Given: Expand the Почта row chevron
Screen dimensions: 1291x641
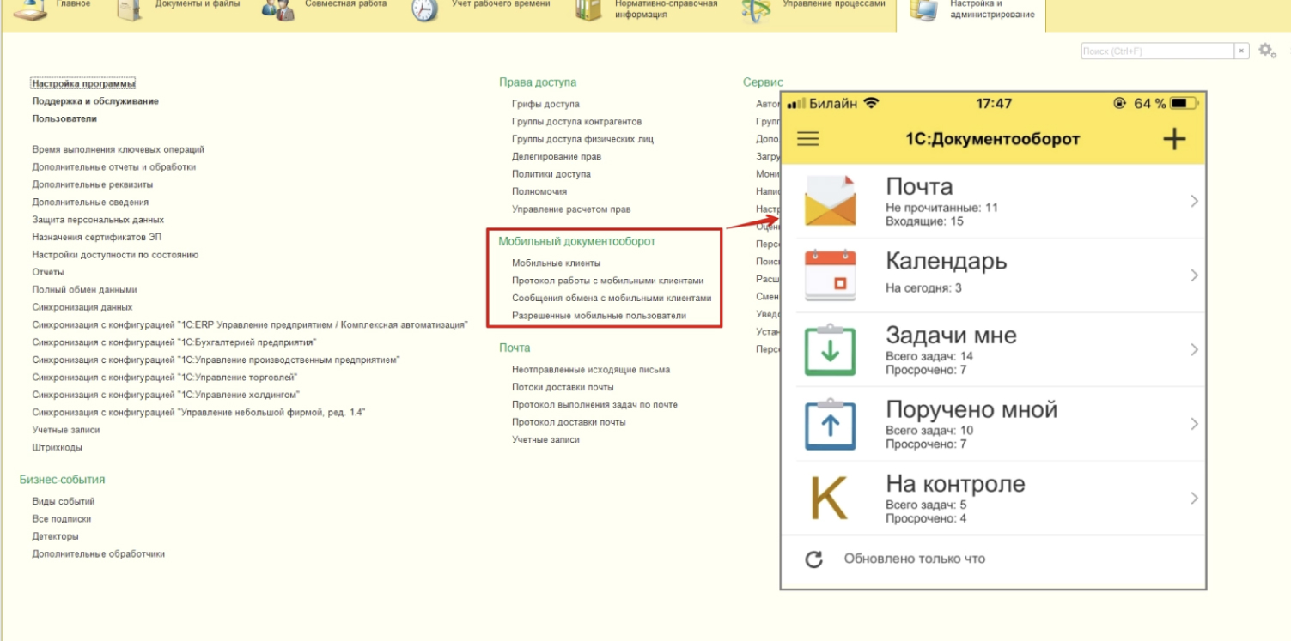Looking at the screenshot, I should point(1194,201).
